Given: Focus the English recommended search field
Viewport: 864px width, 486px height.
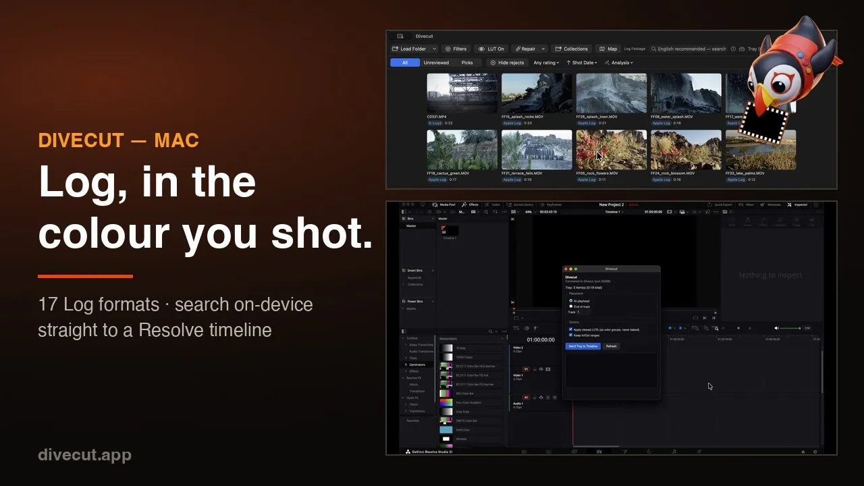Looking at the screenshot, I should pyautogui.click(x=689, y=49).
